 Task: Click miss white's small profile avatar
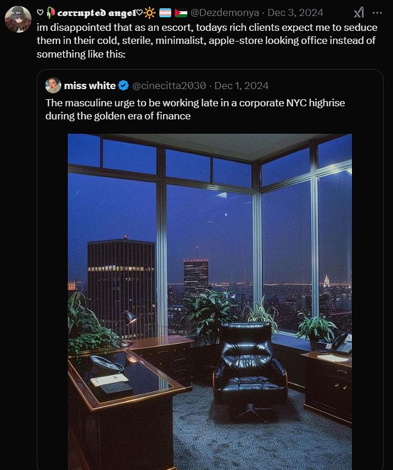53,86
